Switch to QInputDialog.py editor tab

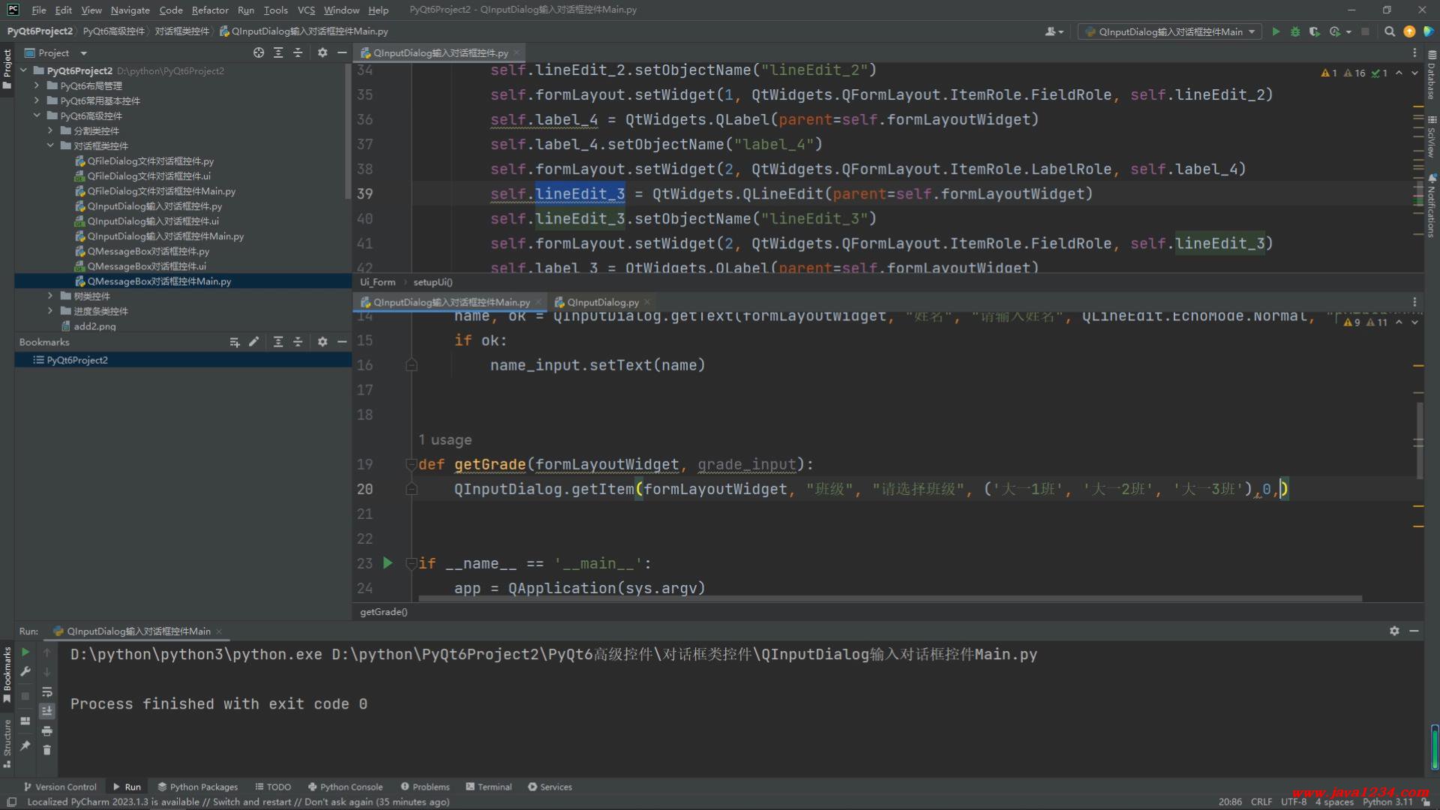click(602, 302)
